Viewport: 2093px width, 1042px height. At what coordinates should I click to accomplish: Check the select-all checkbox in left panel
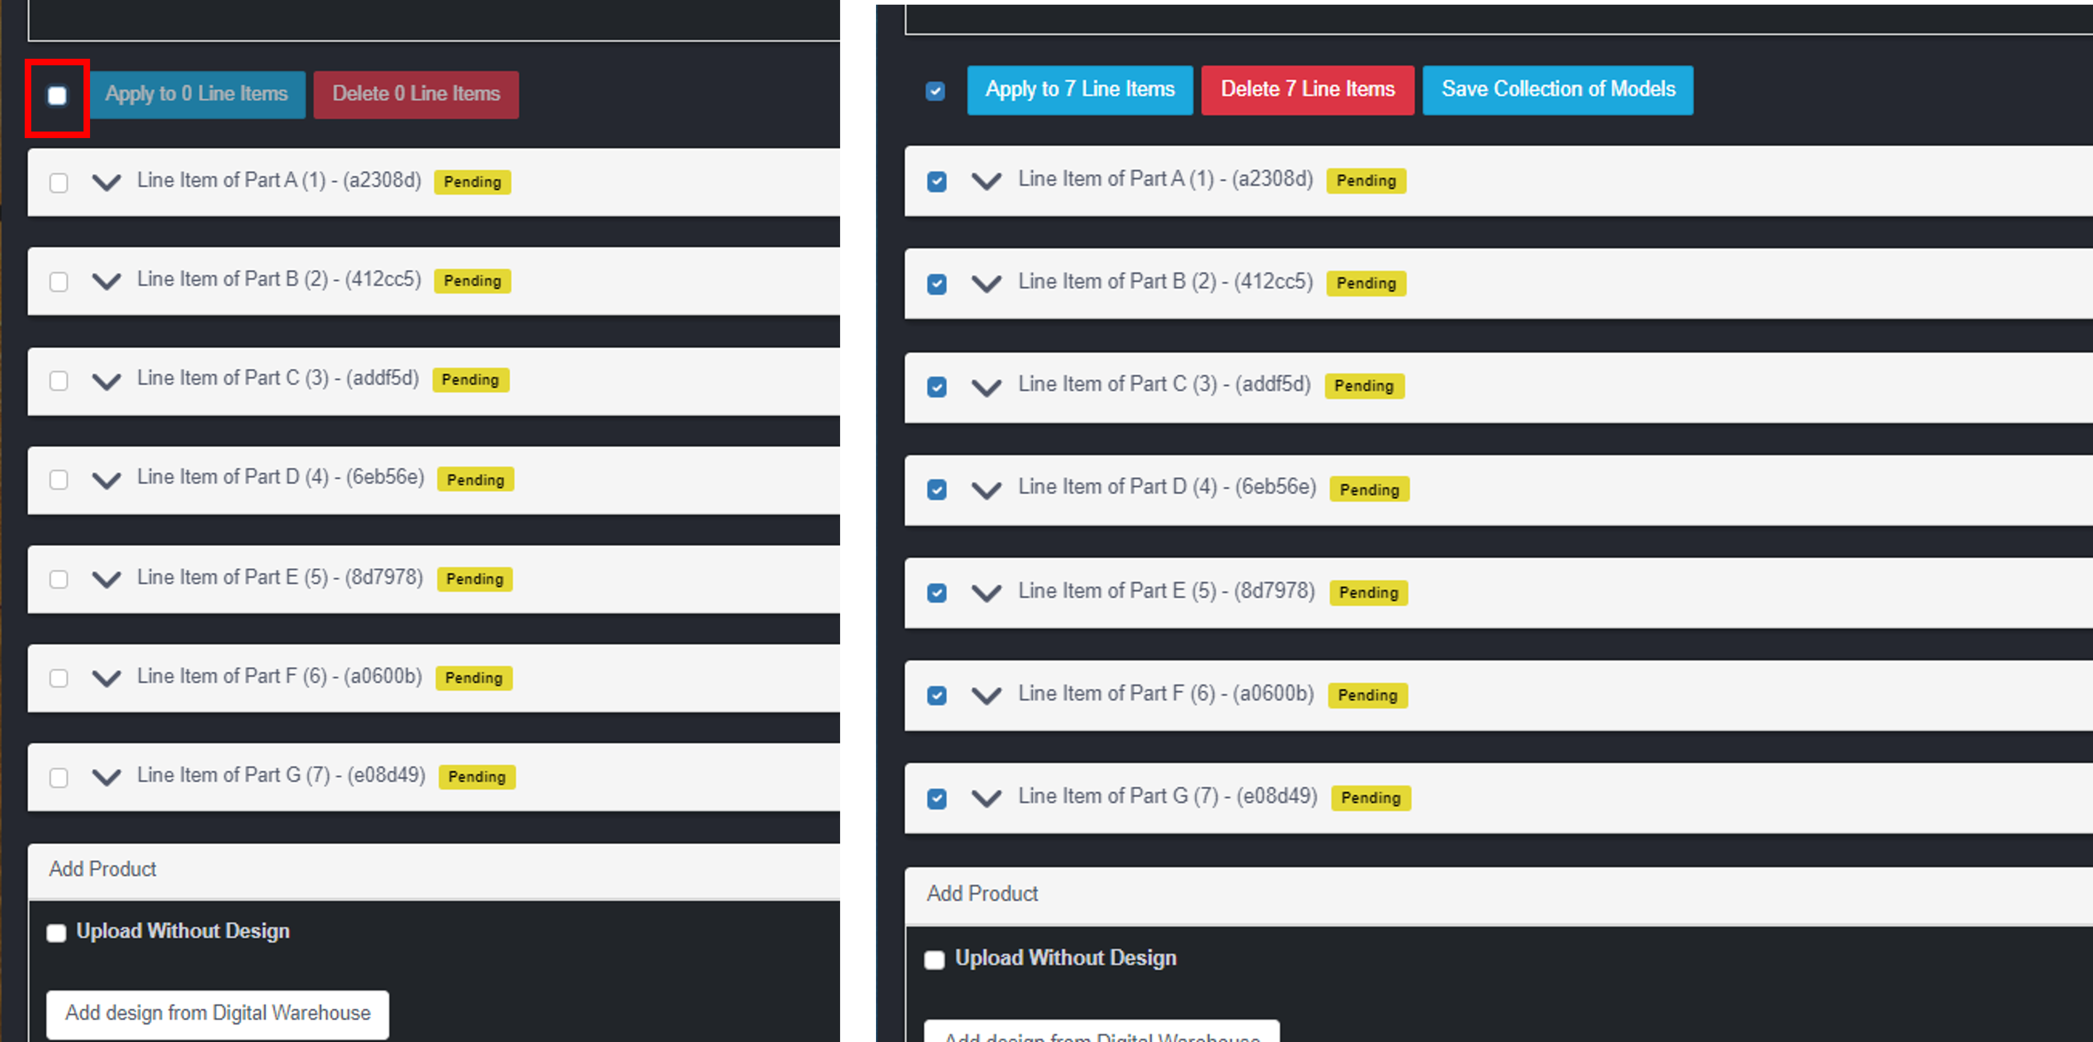(57, 96)
